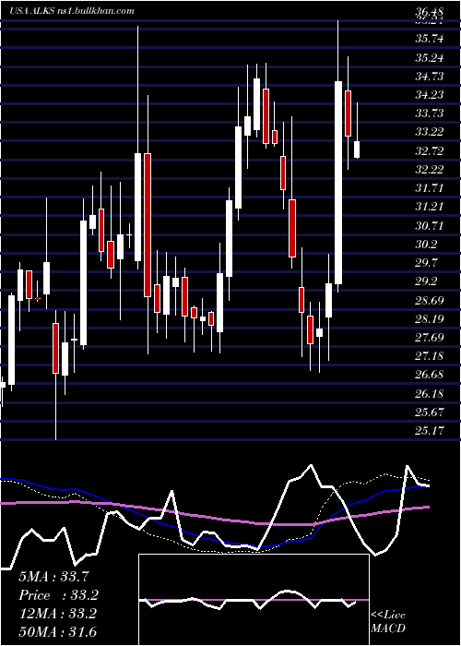Click the 27.18 price axis value
Image resolution: width=461 pixels, height=646 pixels.
(x=430, y=356)
